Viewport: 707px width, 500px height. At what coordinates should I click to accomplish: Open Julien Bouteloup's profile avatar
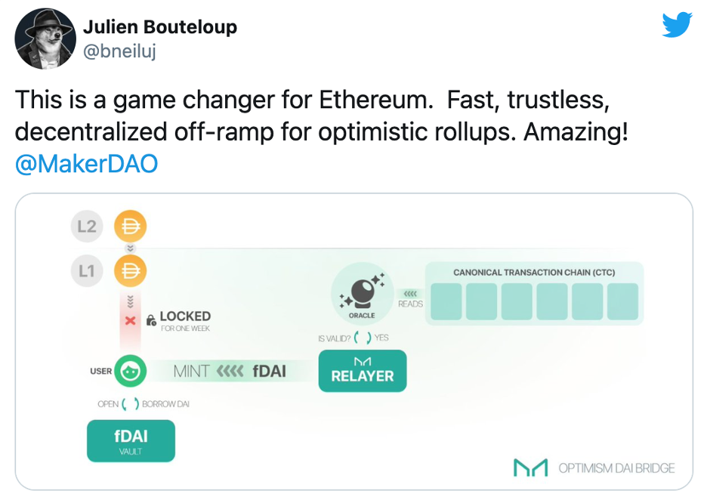[45, 39]
